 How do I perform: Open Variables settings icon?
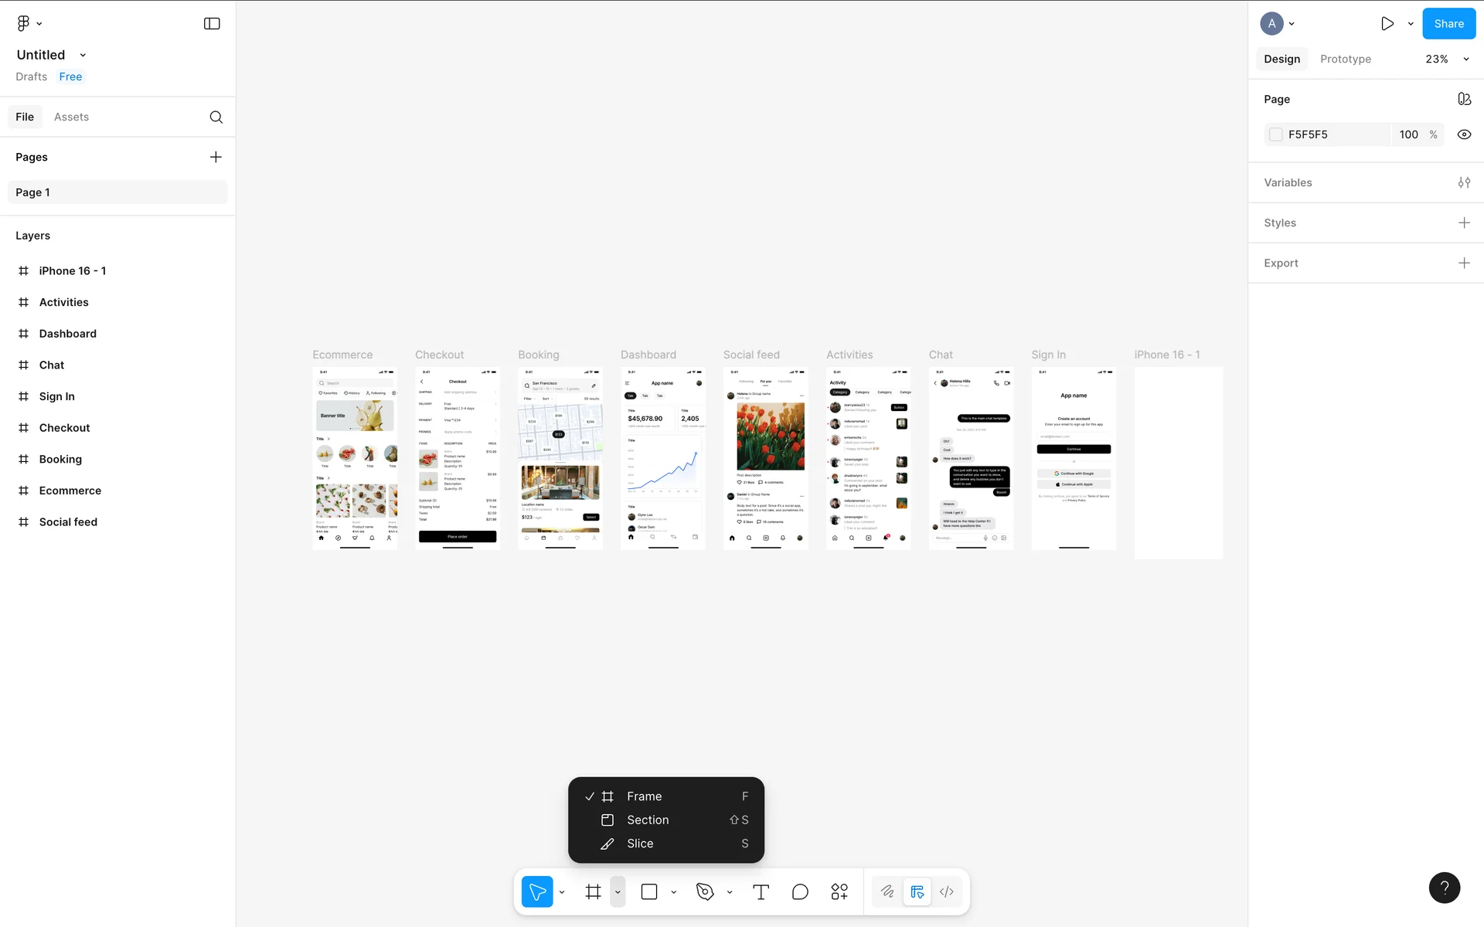coord(1464,182)
